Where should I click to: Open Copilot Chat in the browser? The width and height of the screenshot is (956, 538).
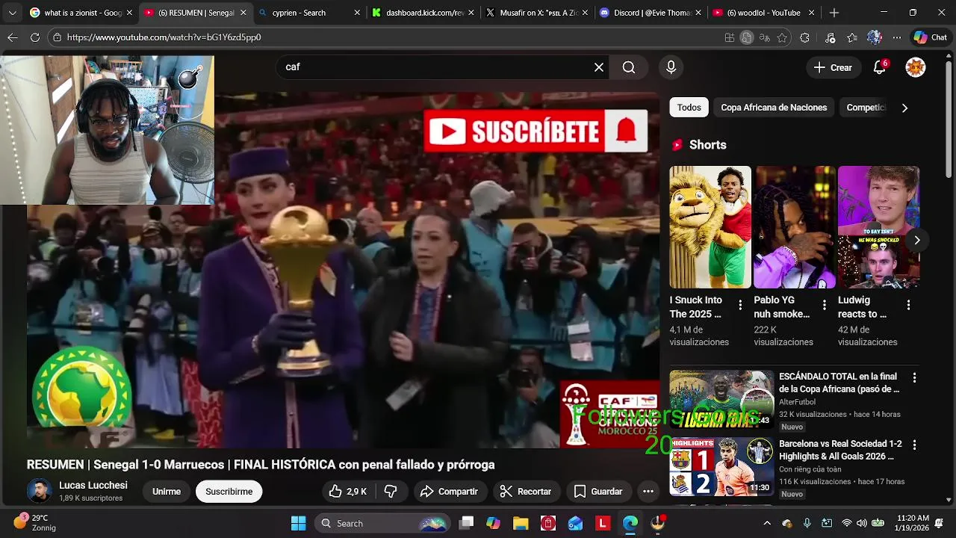(x=931, y=37)
